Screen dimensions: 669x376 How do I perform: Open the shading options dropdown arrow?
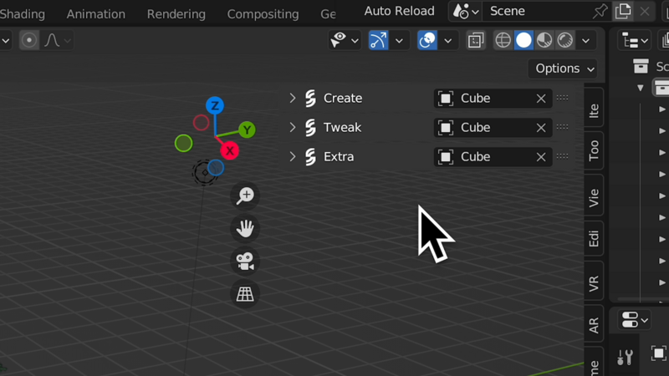tap(586, 41)
